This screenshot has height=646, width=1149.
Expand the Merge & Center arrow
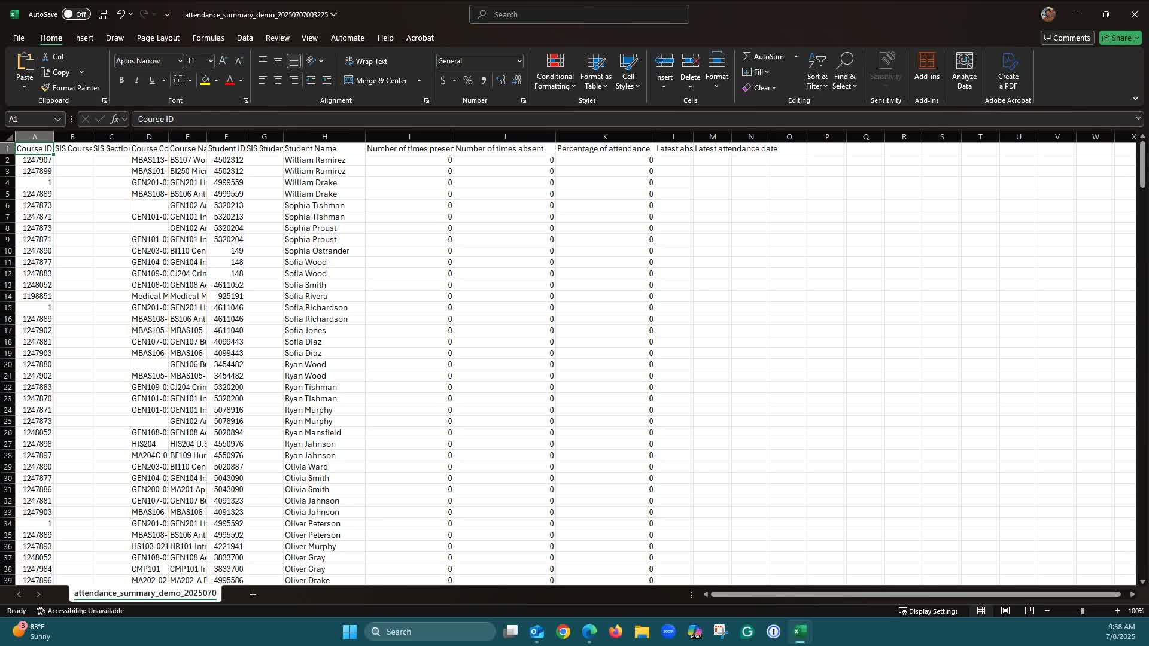point(419,80)
